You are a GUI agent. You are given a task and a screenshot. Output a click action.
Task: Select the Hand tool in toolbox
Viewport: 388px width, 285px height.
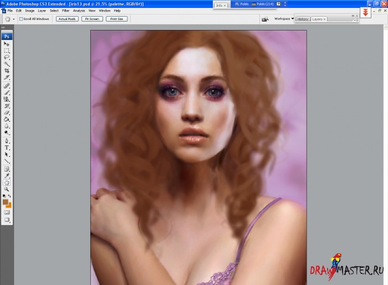click(7, 183)
